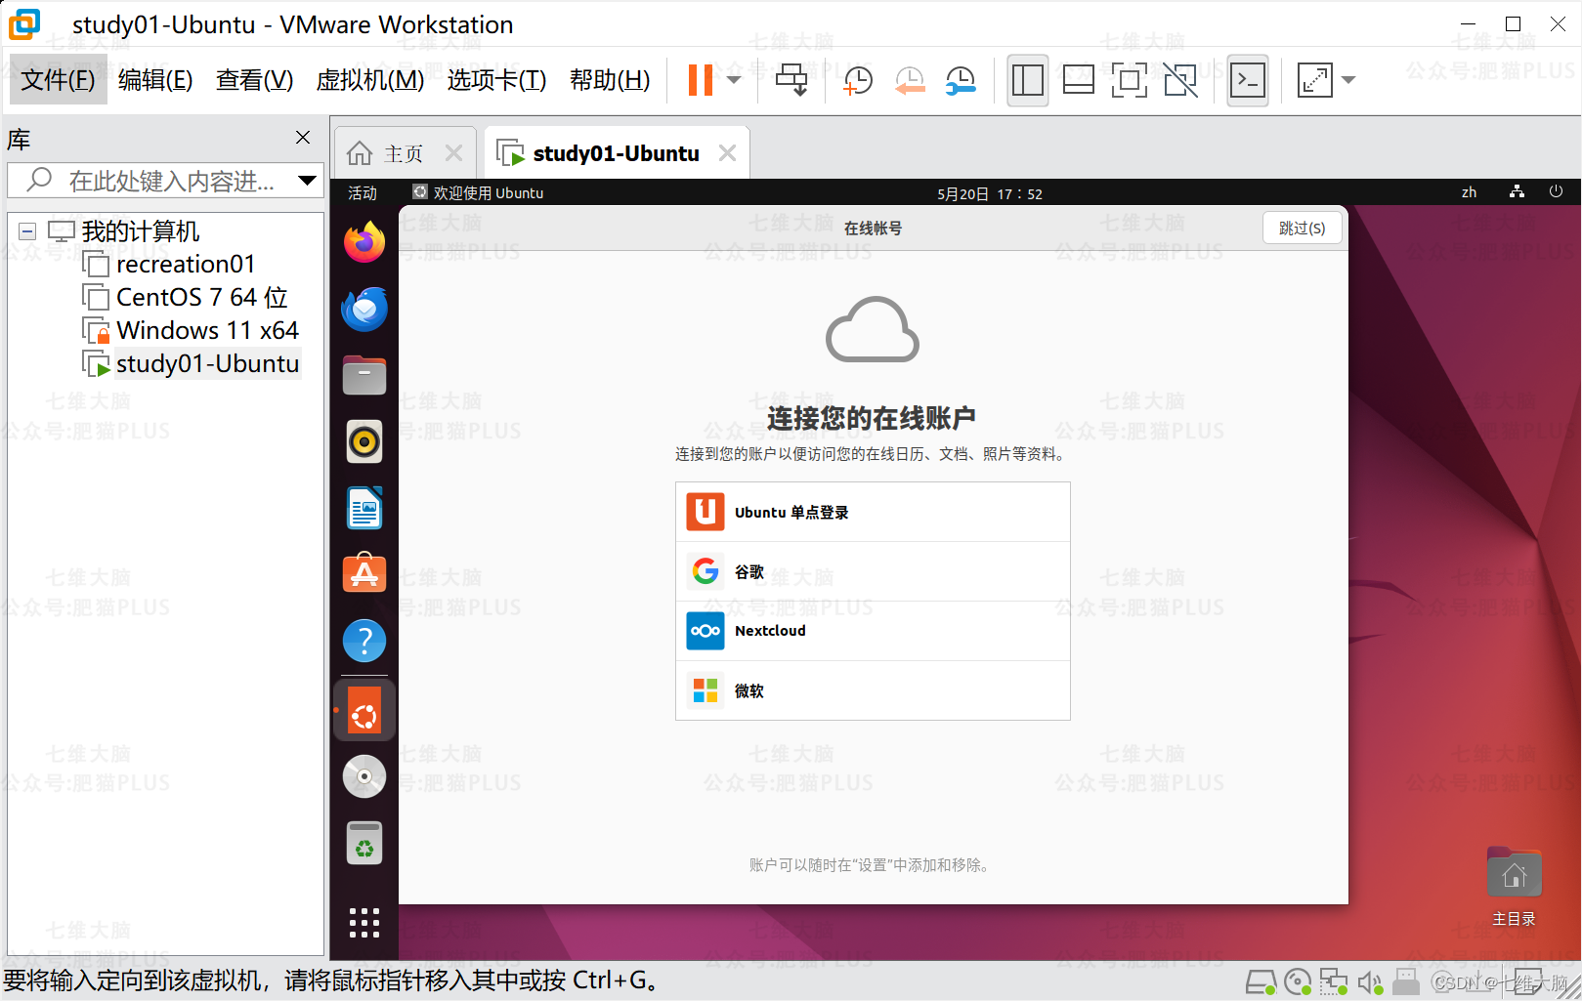The image size is (1582, 1001).
Task: Select 我的计算机 in the library tree
Action: click(x=140, y=231)
